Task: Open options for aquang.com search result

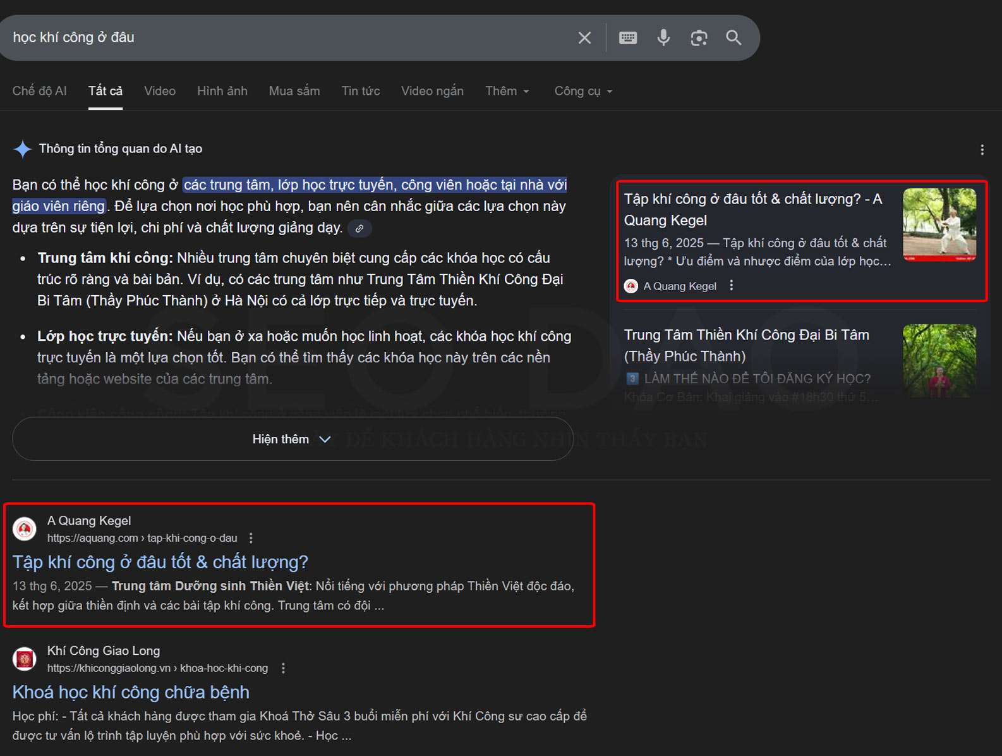Action: [x=251, y=538]
